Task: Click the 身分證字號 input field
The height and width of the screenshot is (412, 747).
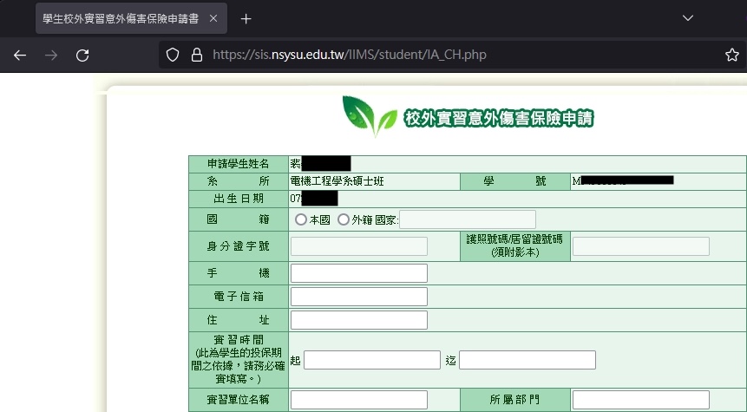Action: click(358, 246)
